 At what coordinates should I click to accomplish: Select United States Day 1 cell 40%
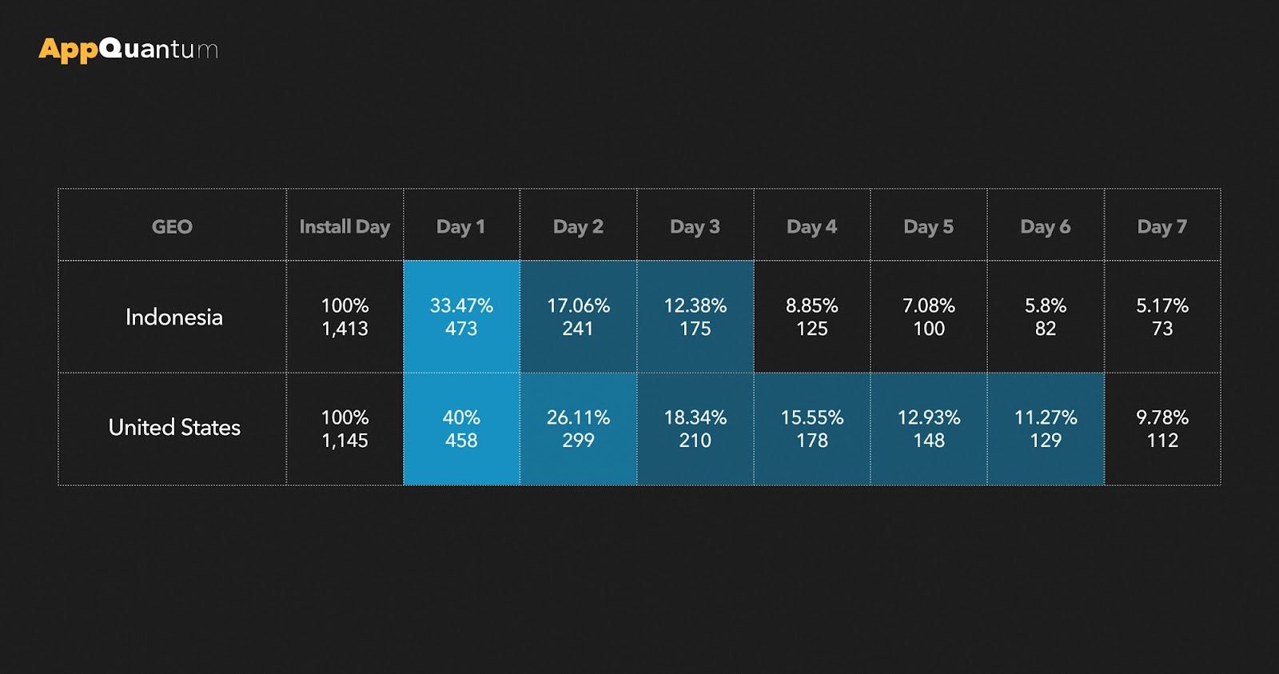461,429
